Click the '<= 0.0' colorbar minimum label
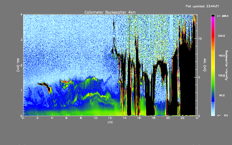 pos(222,115)
